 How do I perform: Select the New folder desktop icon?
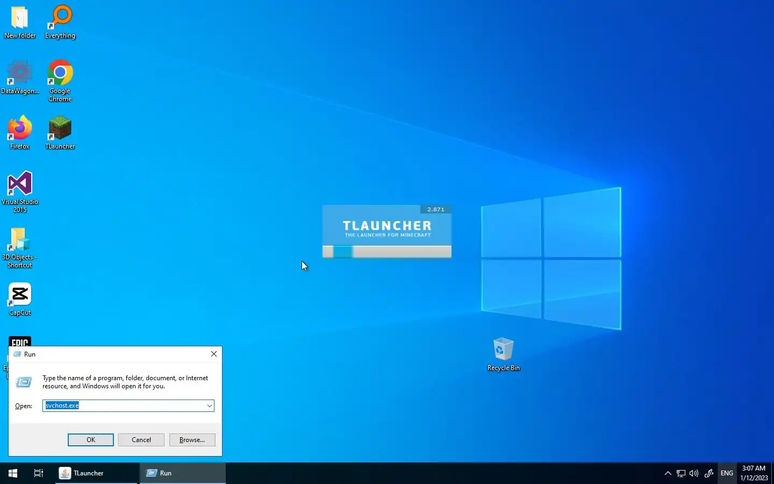tap(20, 23)
